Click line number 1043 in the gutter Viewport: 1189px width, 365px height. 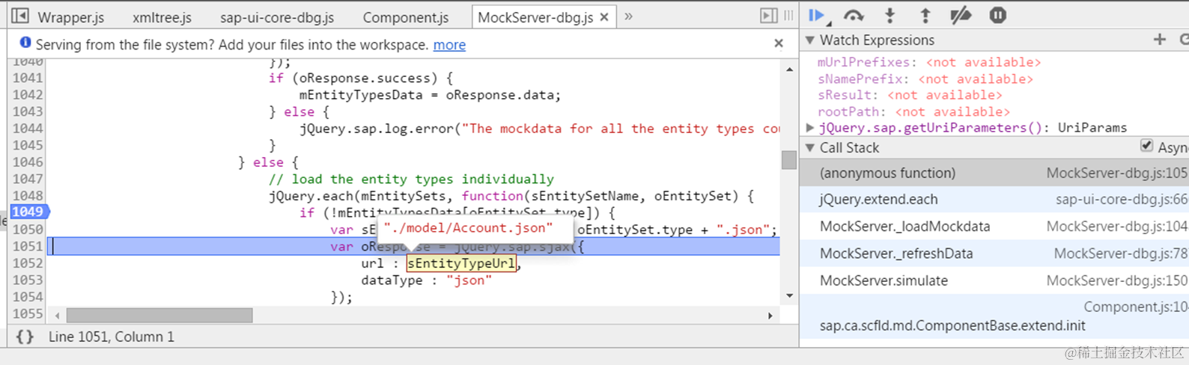pyautogui.click(x=28, y=111)
